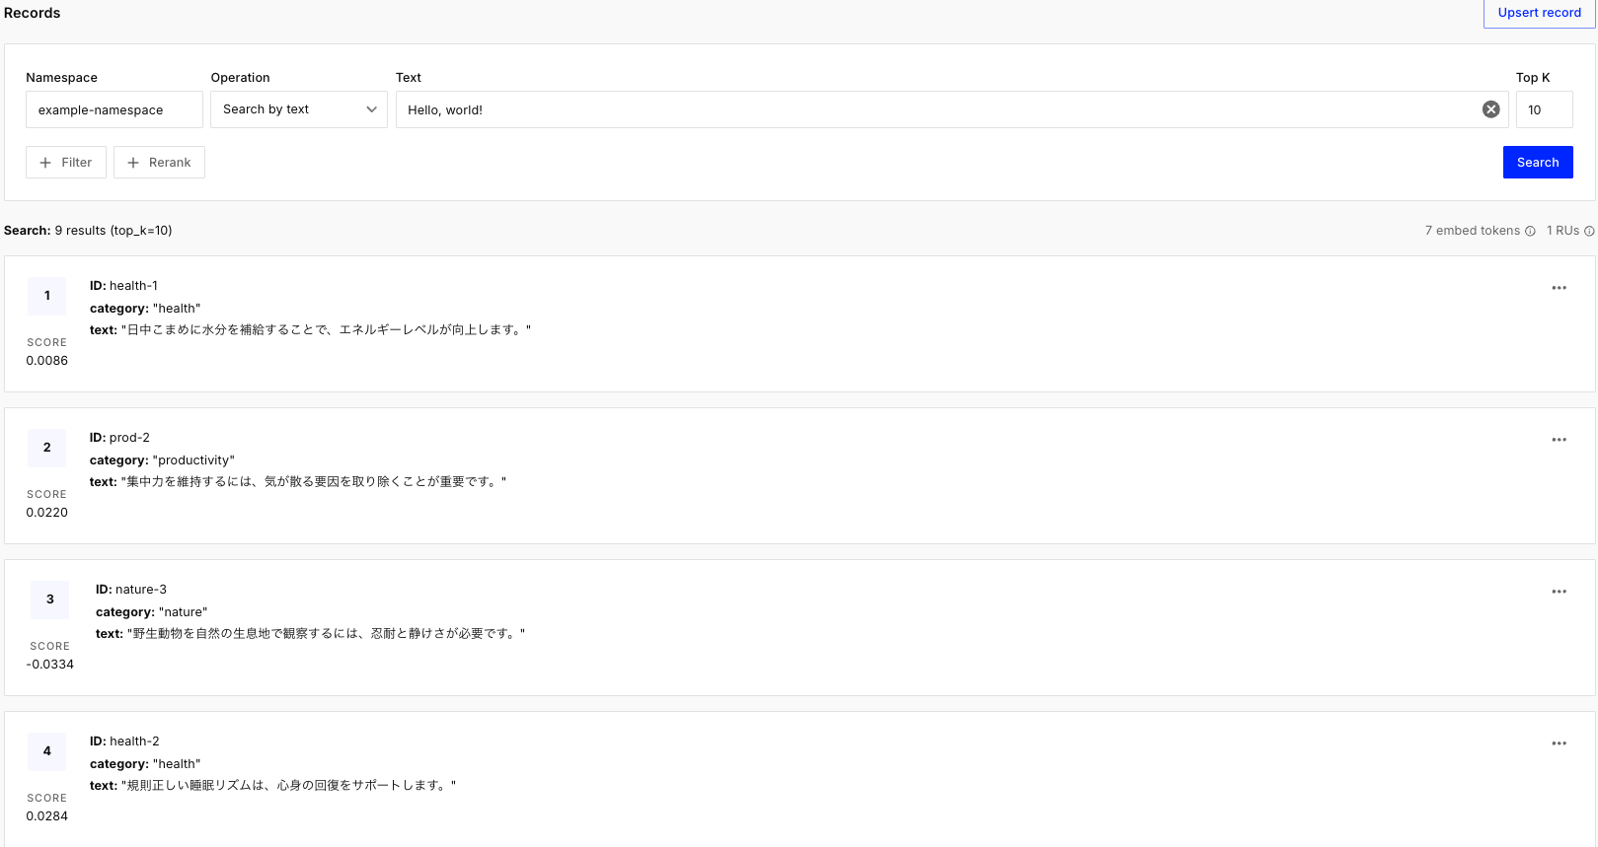Open options menu for health-2 record
The image size is (1598, 847).
pos(1559,743)
